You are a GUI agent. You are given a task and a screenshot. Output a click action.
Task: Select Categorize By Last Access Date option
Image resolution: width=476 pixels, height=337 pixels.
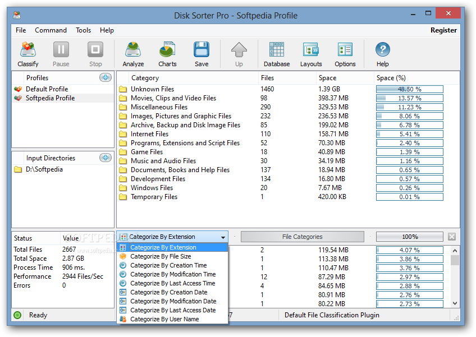point(172,310)
